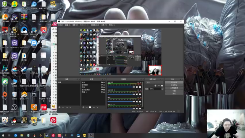Mute the 台式音响 channel speaker icon

[x=137, y=87]
